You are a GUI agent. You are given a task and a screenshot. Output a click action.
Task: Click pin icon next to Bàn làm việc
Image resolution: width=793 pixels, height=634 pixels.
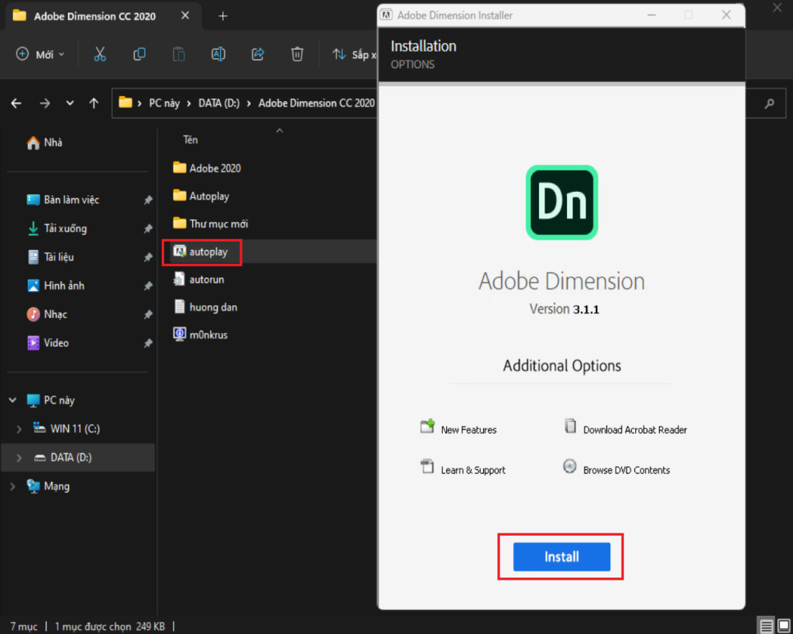[x=148, y=200]
